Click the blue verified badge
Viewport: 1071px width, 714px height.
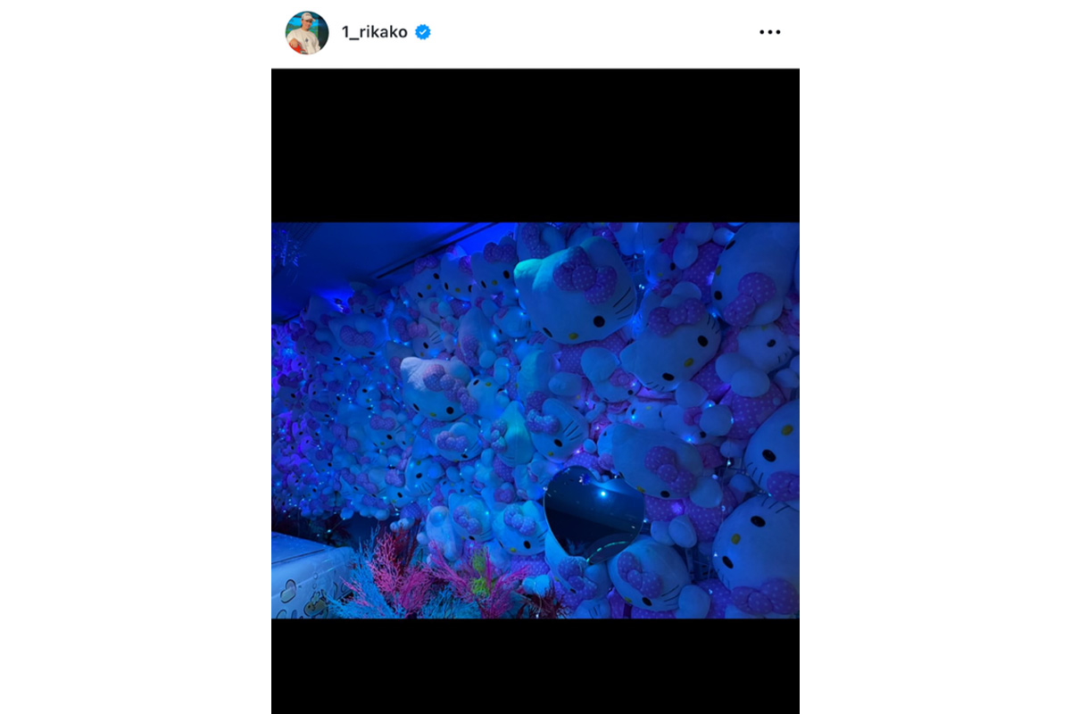[x=423, y=32]
